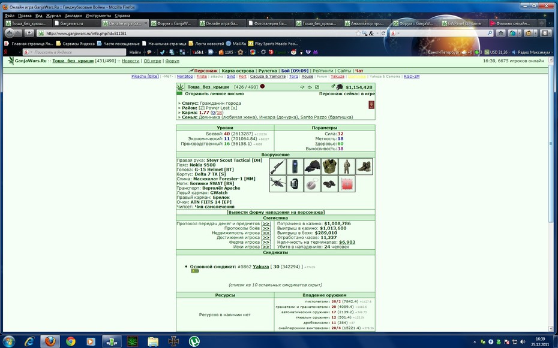Viewport: 558px width, 348px height.
Task: Click the dark red heart icon after health
Action: (x=262, y=86)
